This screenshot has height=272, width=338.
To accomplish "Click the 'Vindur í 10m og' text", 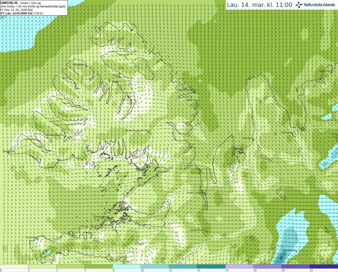I will [31, 3].
